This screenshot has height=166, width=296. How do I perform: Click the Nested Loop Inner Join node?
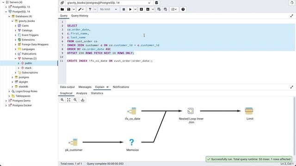tap(191, 111)
